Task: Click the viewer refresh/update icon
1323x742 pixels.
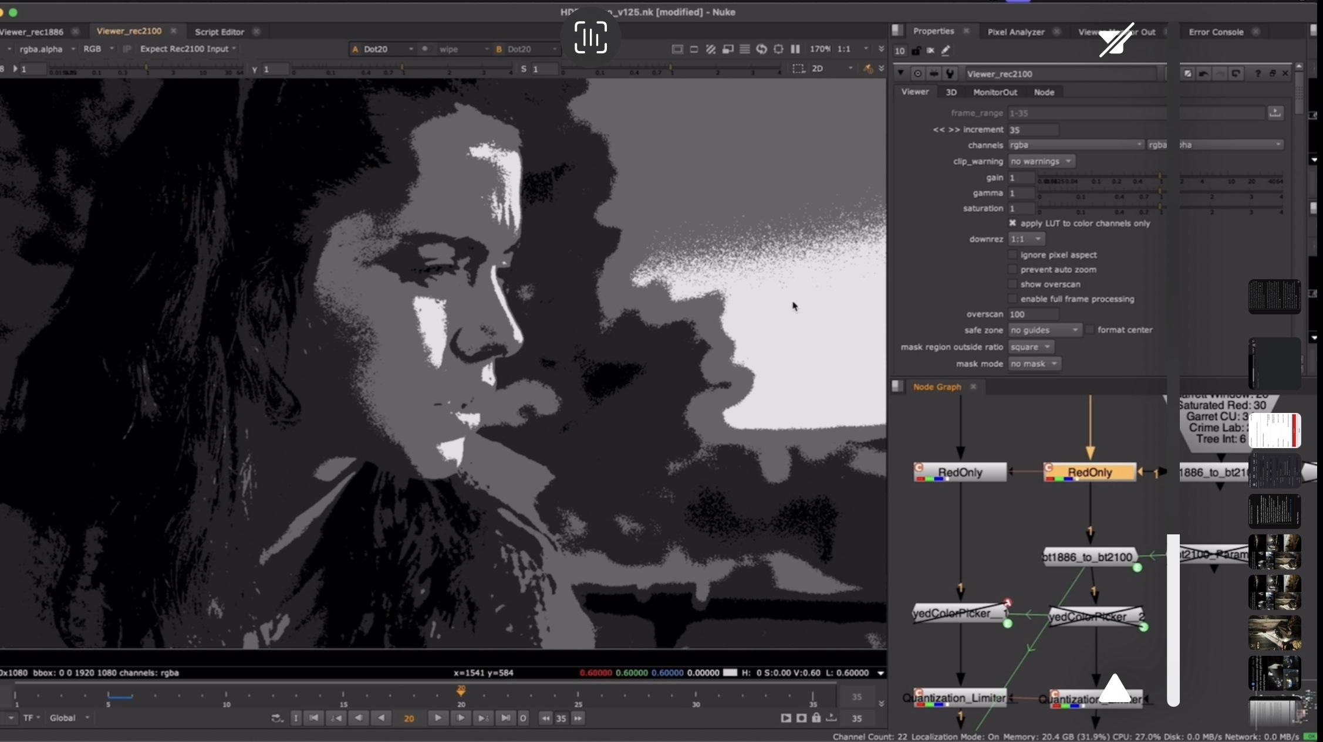Action: [x=761, y=49]
